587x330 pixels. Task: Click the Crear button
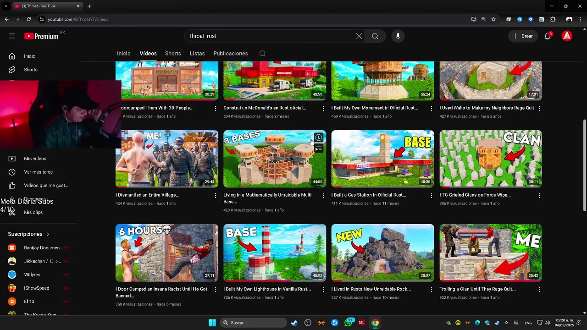[x=523, y=36]
